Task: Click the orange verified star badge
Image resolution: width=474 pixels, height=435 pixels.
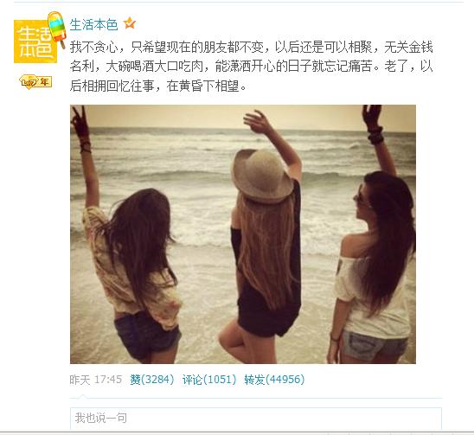Action: pyautogui.click(x=130, y=23)
